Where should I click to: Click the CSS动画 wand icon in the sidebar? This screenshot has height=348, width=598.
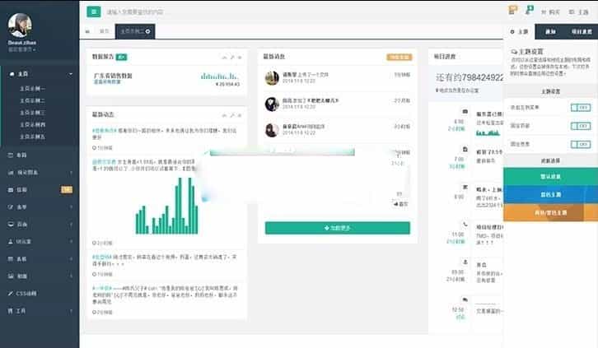11,294
